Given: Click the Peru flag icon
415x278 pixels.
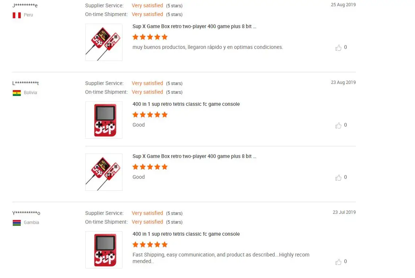Looking at the screenshot, I should coord(17,15).
